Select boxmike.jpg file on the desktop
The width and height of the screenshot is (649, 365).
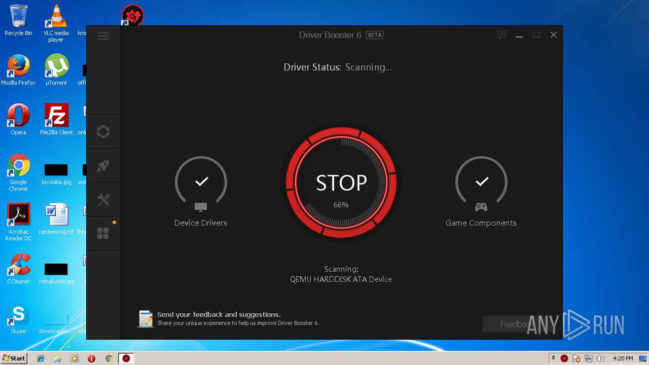(x=56, y=173)
